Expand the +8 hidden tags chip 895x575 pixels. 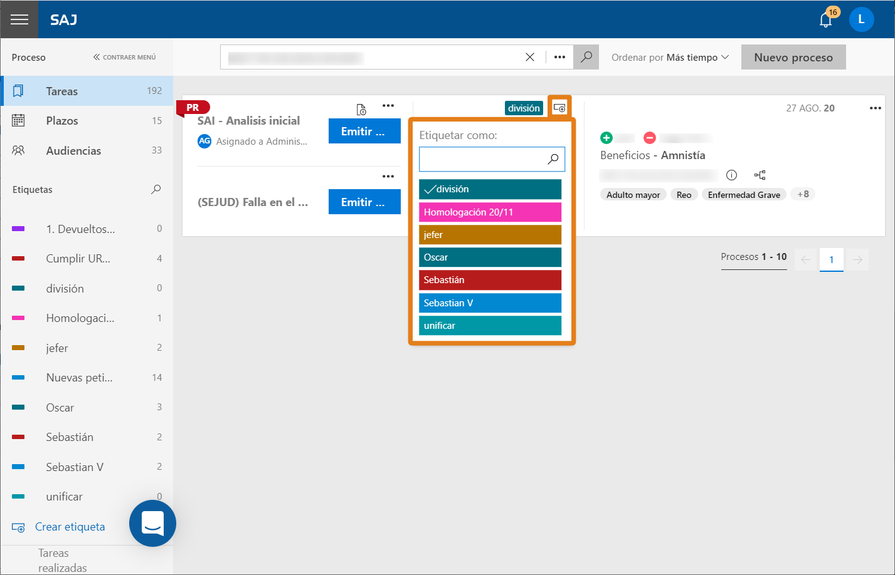(803, 194)
